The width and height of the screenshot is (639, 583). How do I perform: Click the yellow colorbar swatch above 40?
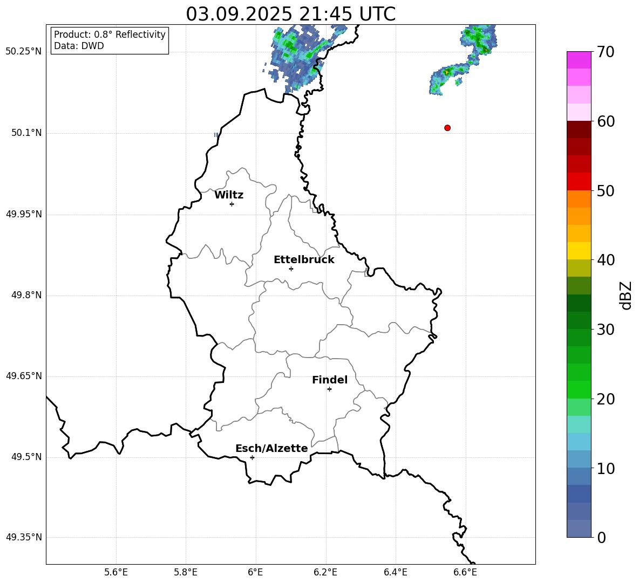coord(579,251)
